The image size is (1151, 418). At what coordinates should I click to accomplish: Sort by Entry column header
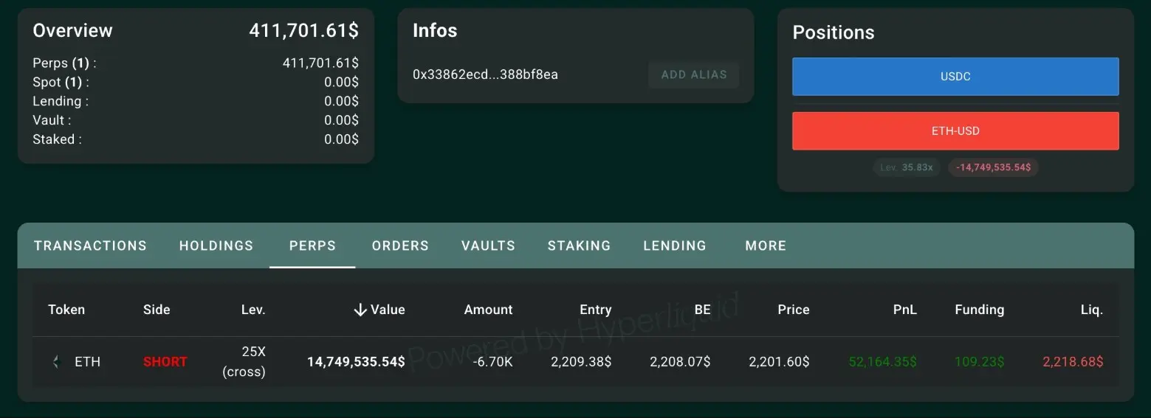tap(595, 310)
